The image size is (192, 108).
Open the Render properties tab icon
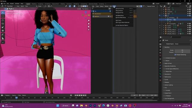click(x=160, y=44)
